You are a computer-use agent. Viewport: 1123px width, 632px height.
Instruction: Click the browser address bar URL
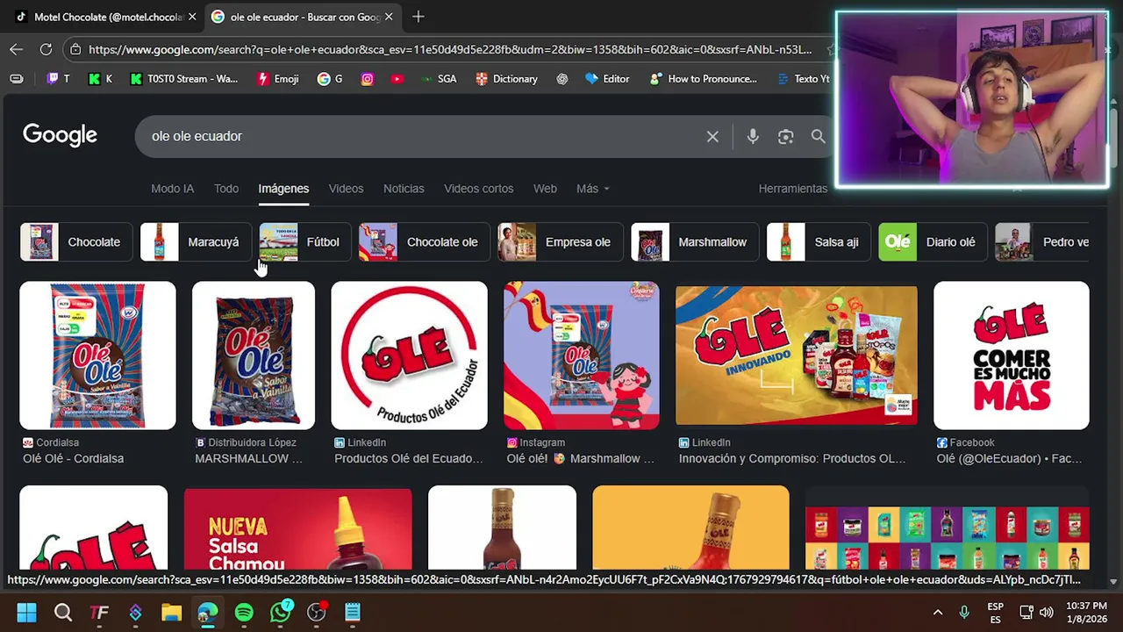pos(450,49)
